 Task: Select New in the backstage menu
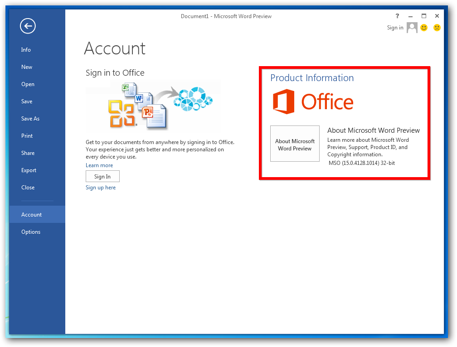[x=37, y=67]
